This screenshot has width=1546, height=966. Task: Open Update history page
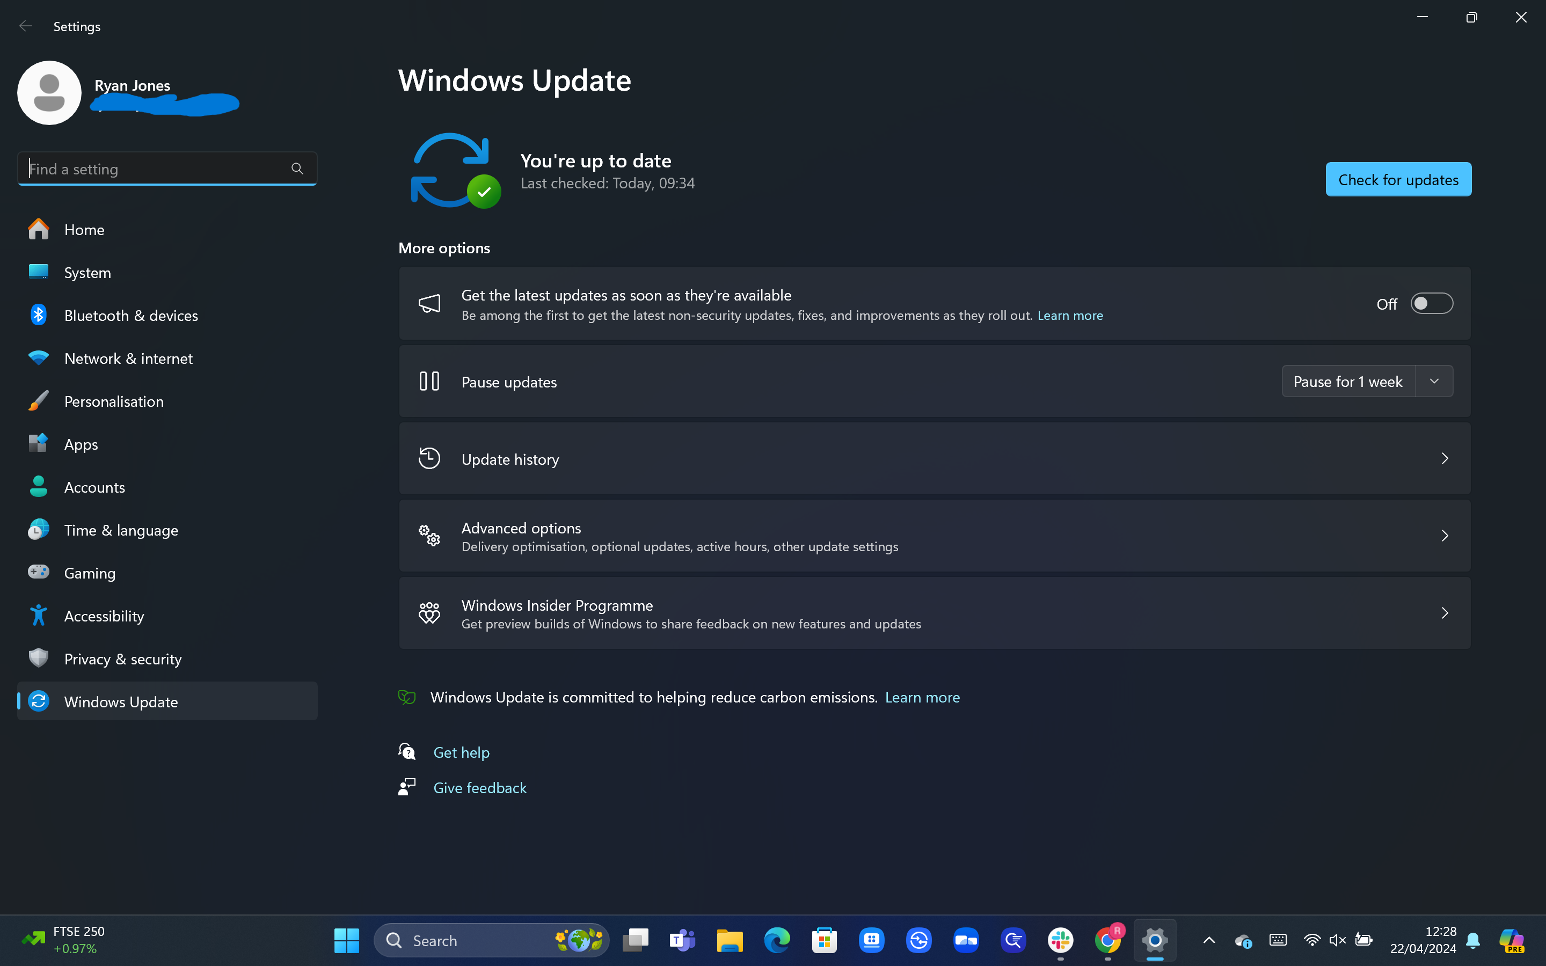pos(935,459)
